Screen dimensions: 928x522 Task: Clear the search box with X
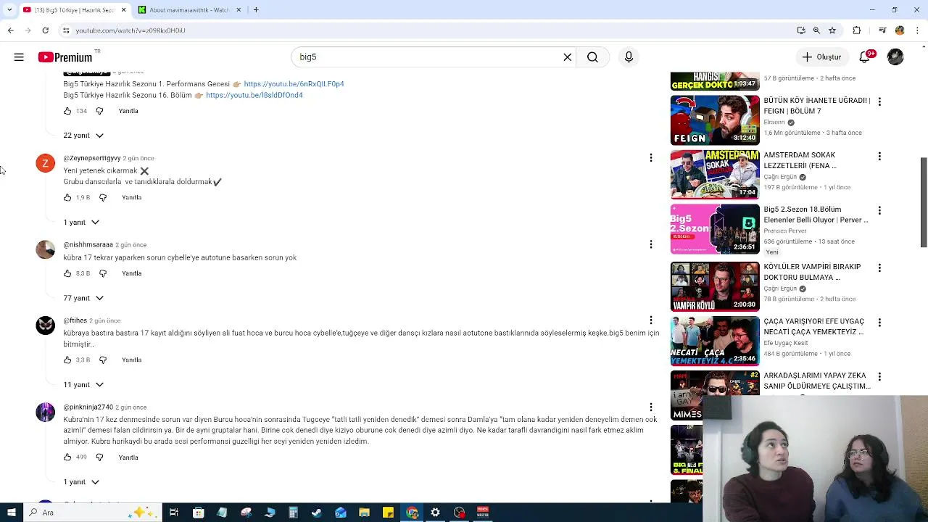pos(568,57)
